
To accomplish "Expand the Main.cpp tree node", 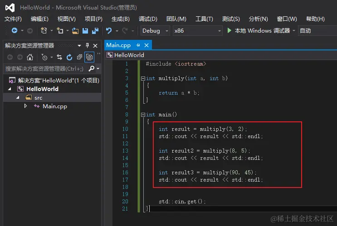I will click(25, 106).
